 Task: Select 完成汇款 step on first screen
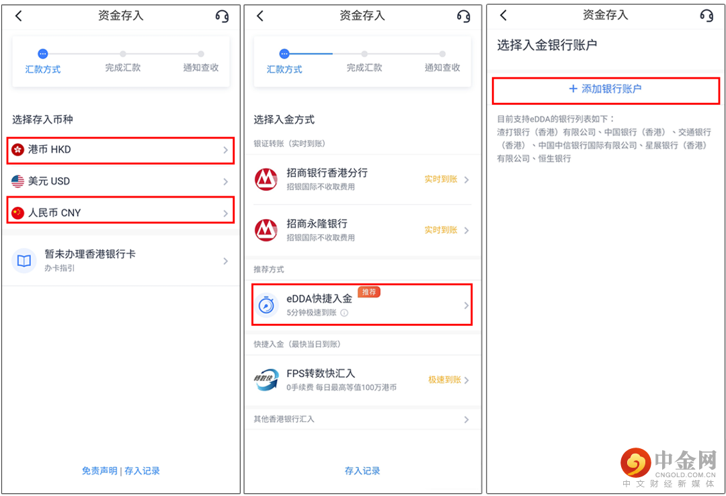click(123, 68)
